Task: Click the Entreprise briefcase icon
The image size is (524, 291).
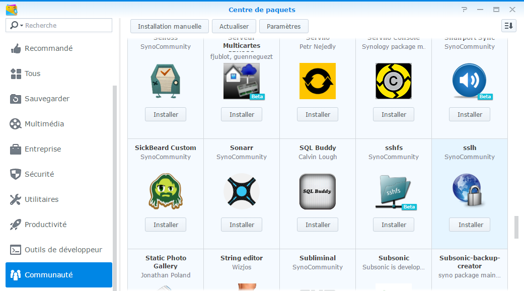Action: [16, 149]
